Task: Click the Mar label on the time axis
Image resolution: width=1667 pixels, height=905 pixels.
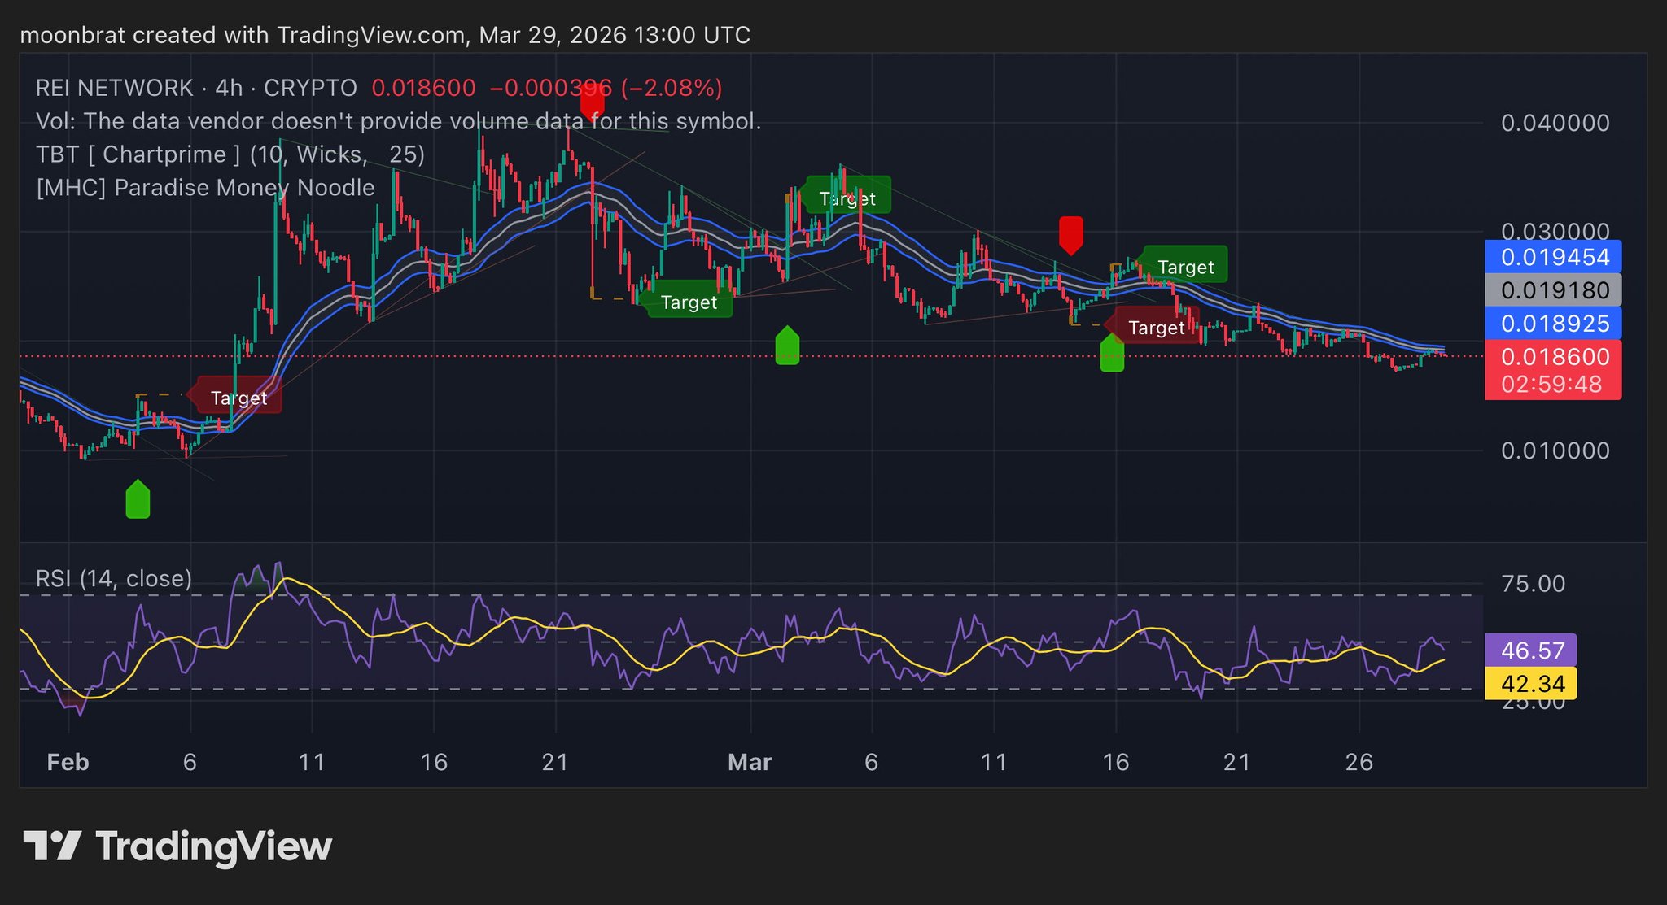Action: (749, 762)
